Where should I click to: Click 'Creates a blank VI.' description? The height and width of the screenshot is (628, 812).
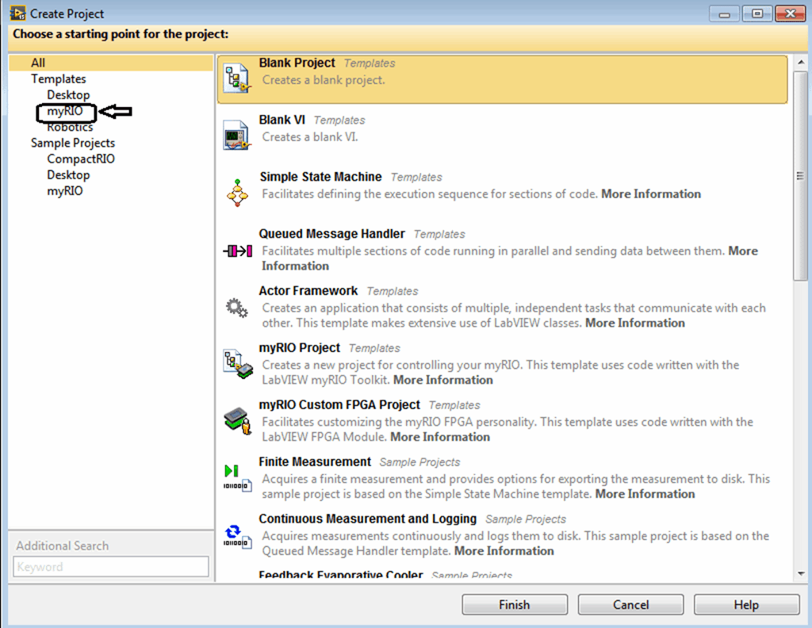pyautogui.click(x=310, y=136)
